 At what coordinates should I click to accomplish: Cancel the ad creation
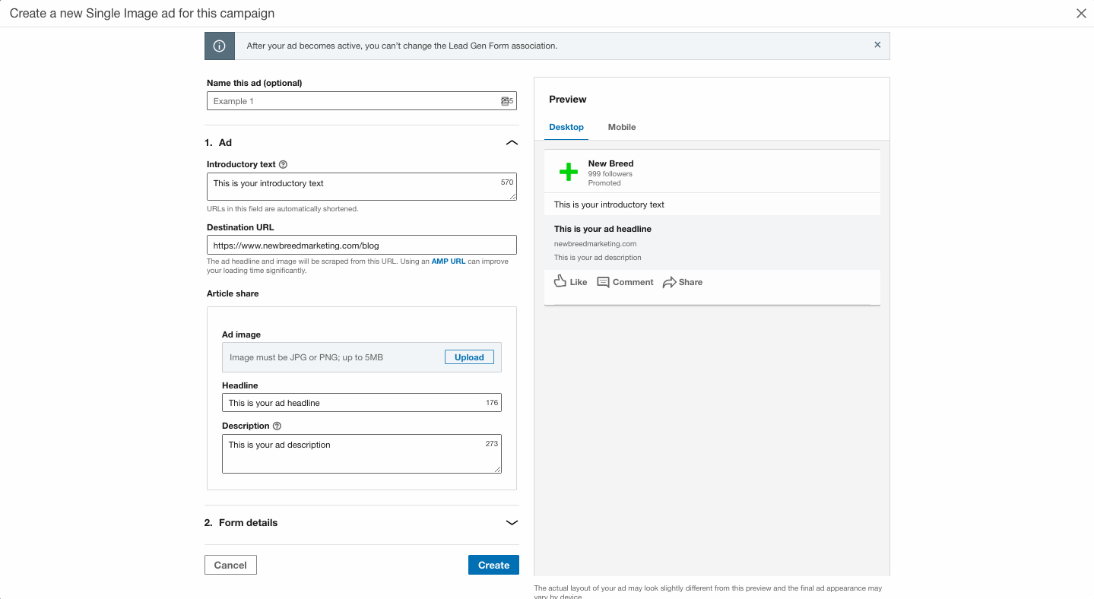(230, 565)
